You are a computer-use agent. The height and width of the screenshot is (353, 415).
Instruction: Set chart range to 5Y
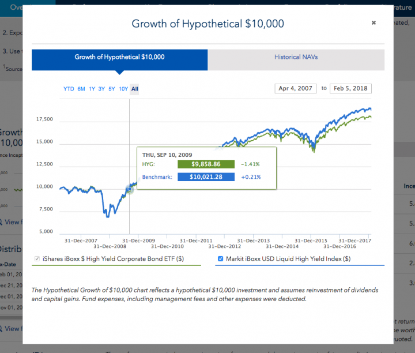tap(112, 89)
